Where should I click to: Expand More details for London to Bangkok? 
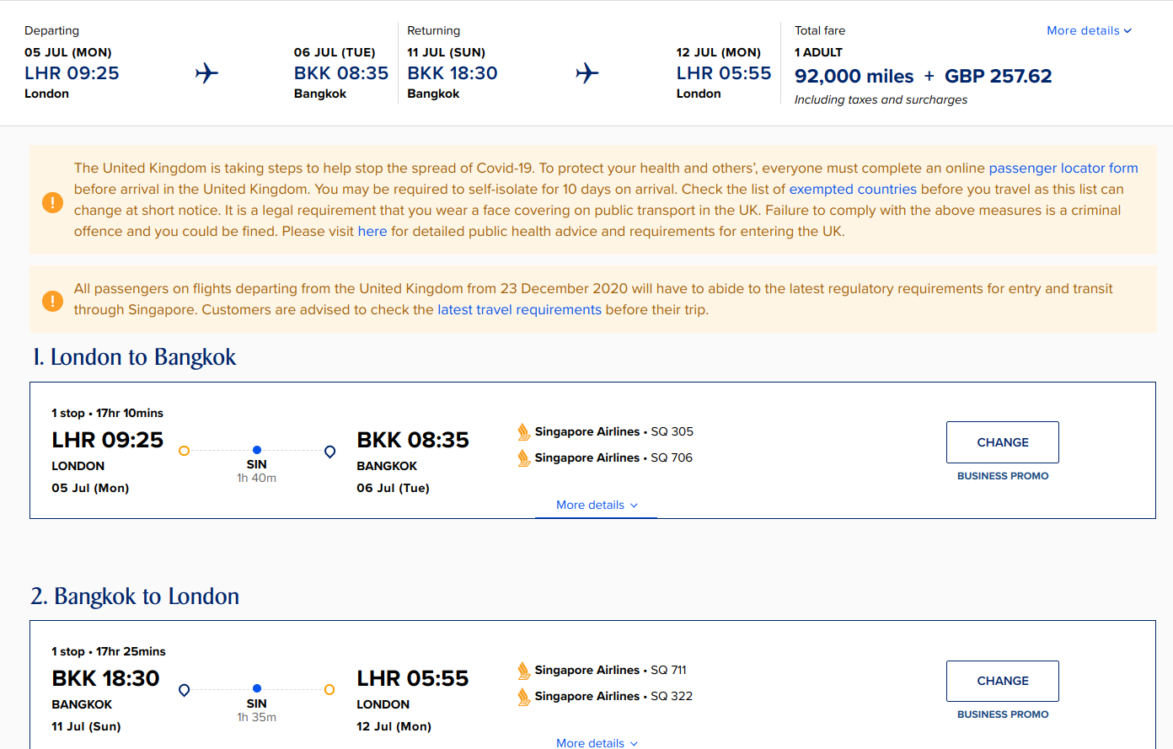597,505
